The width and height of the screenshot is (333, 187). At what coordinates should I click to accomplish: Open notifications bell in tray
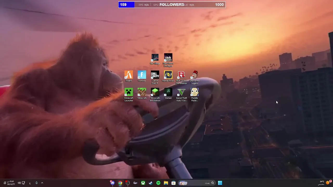5,183
